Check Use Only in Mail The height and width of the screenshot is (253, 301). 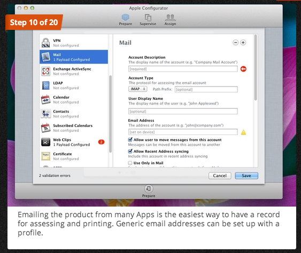[x=130, y=163]
